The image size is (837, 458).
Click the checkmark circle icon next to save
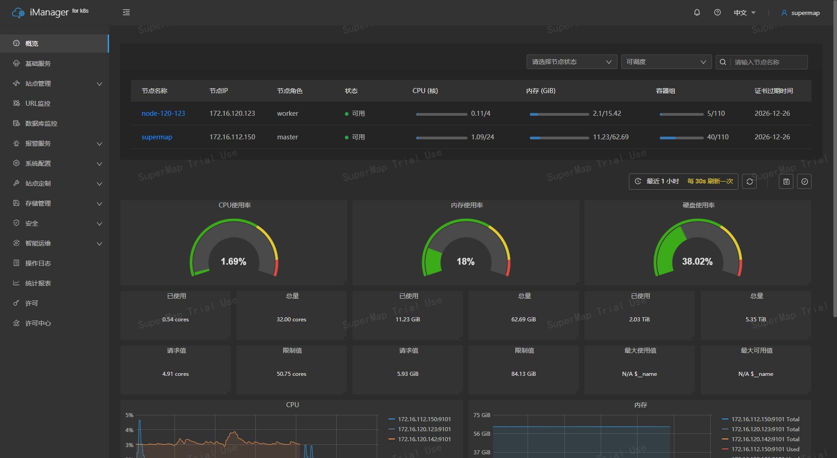coord(805,181)
